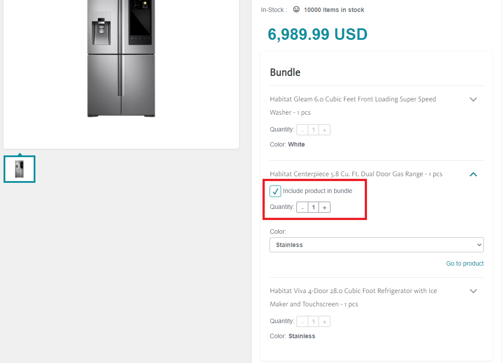Image resolution: width=502 pixels, height=363 pixels.
Task: Click minus icon for Washer quantity
Action: 302,130
